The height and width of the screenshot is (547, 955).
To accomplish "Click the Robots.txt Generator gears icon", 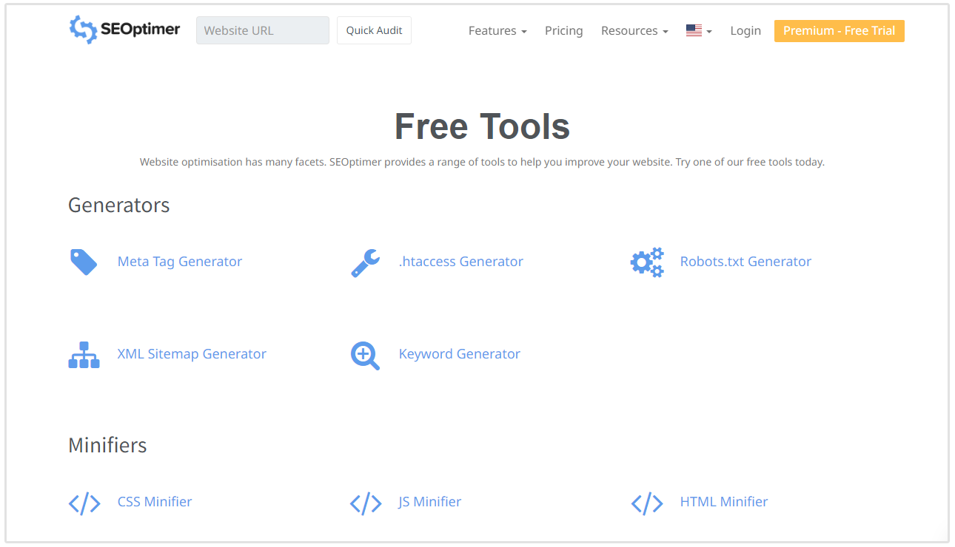I will (646, 262).
